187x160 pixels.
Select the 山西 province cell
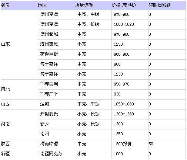[x=19, y=104]
